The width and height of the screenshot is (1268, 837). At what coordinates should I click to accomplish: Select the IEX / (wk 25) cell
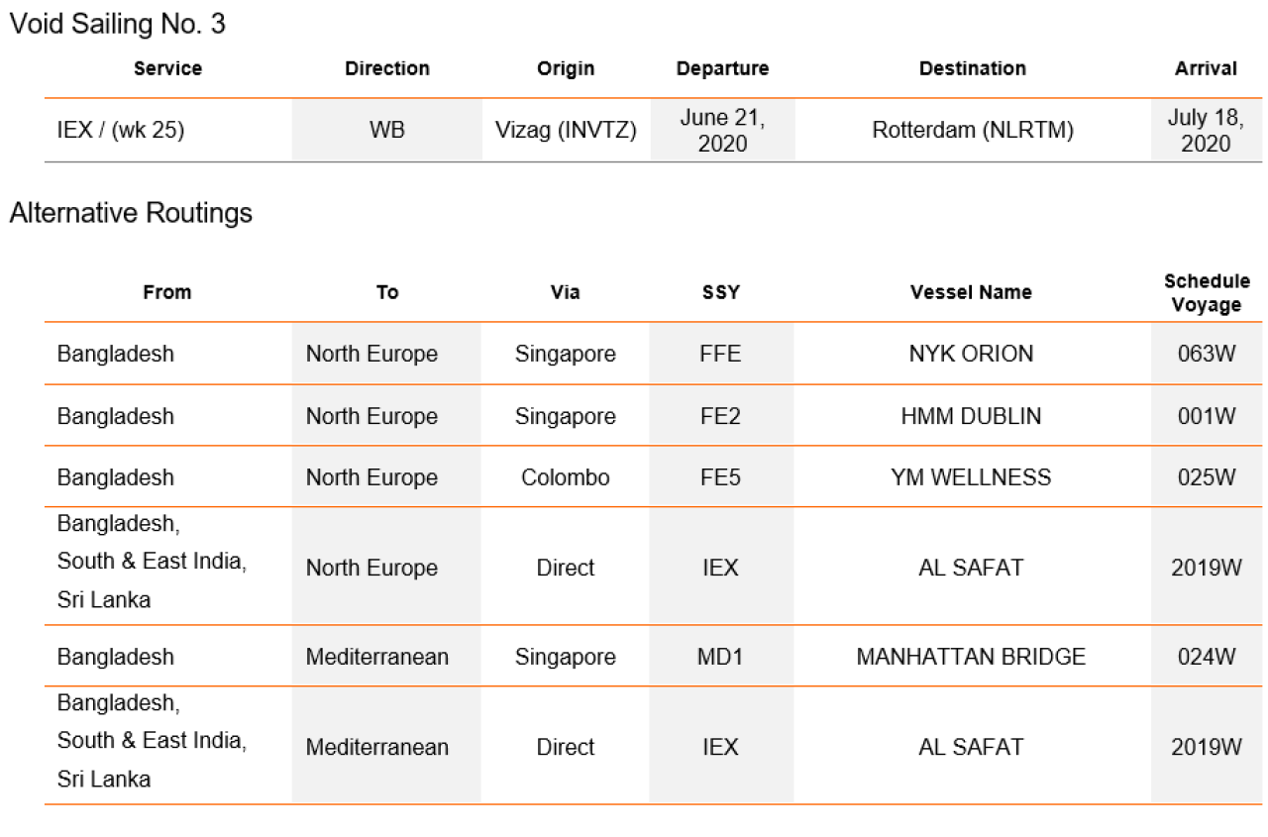coord(121,130)
